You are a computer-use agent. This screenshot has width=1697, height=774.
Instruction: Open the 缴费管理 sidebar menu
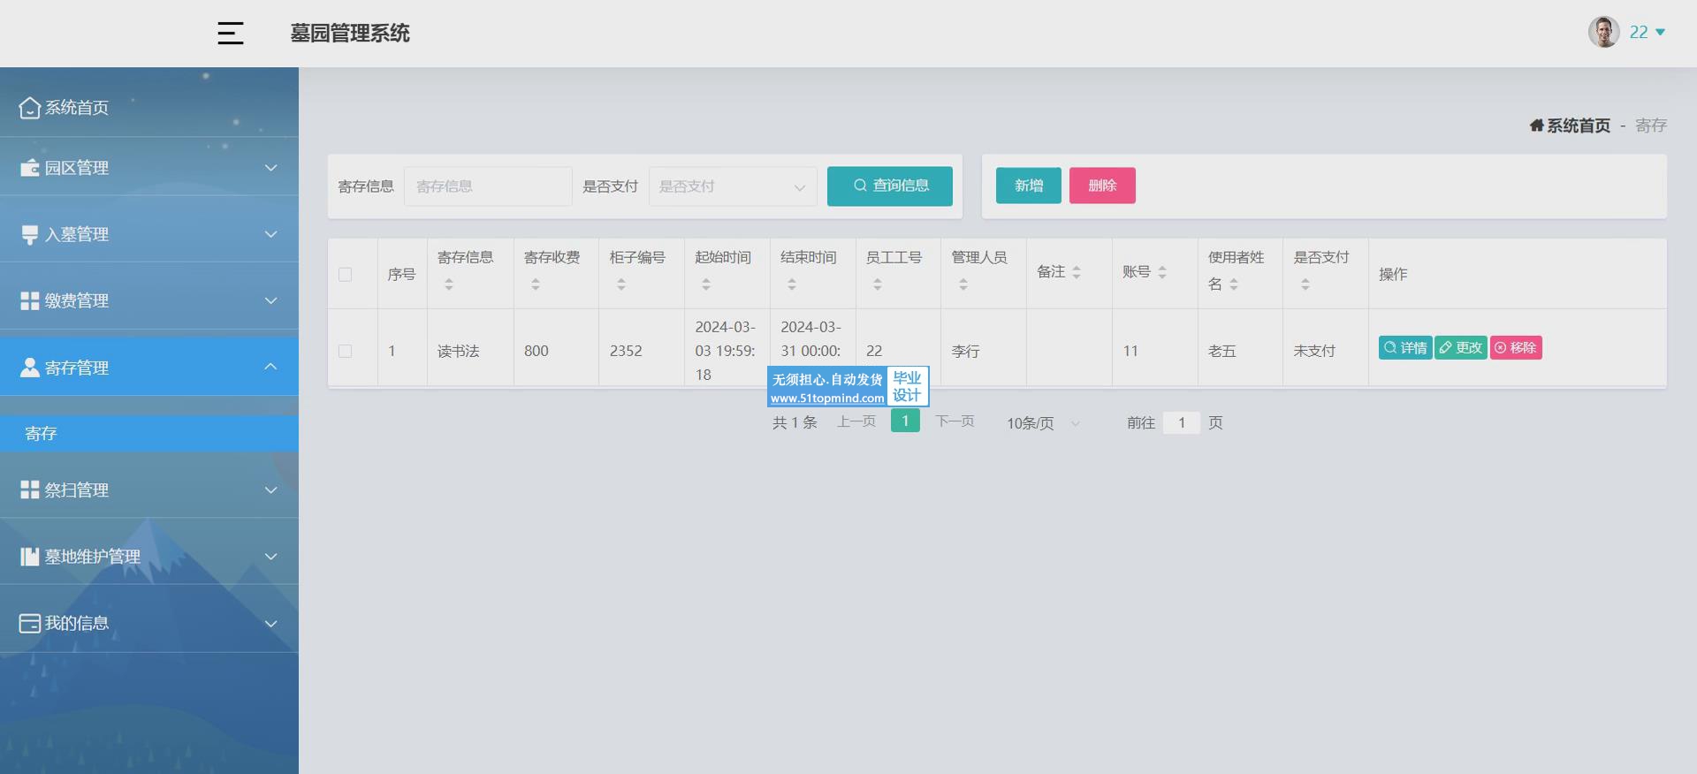coord(148,301)
